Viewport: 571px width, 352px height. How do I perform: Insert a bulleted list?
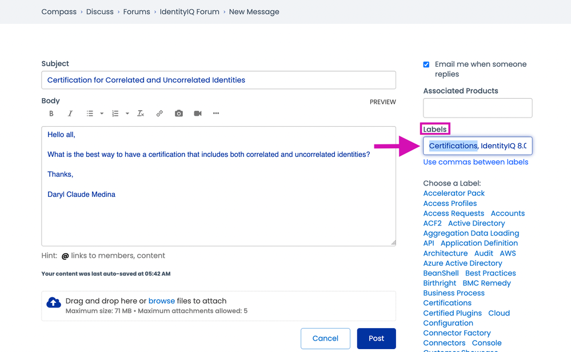[90, 114]
